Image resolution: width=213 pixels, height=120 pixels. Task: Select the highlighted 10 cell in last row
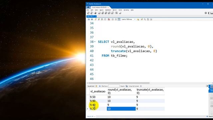121,109
